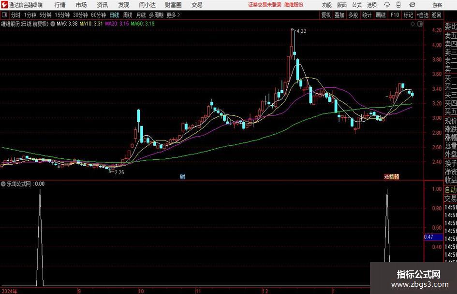Click the 游客 guest account label
Viewport: 457px width, 294px height.
(x=437, y=5)
